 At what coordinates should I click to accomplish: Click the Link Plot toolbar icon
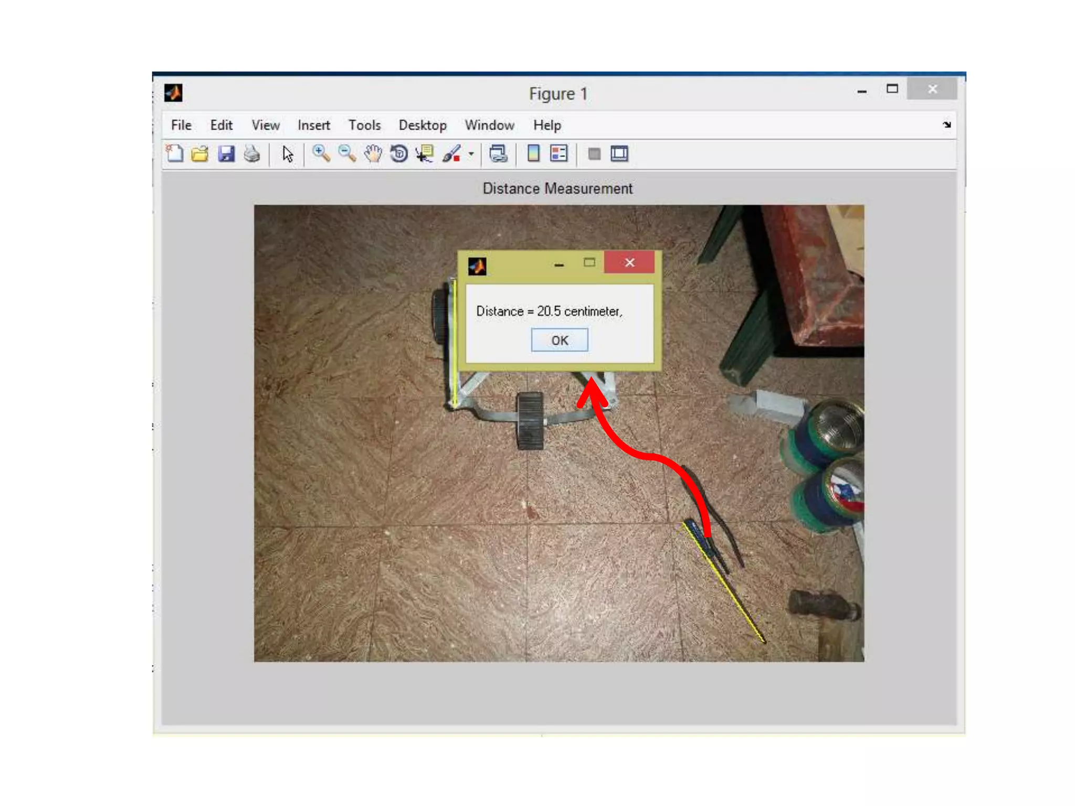(498, 154)
